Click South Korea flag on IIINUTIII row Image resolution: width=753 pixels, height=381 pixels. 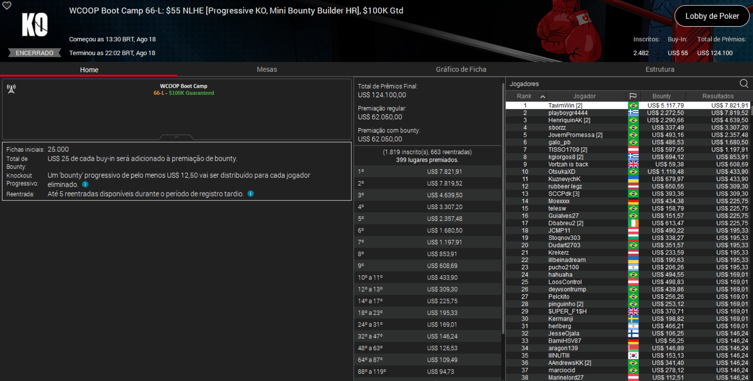pos(633,356)
